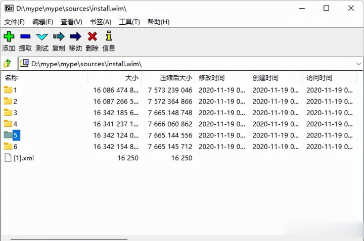
Task: Click created date in folder 3 row
Action: click(276, 113)
